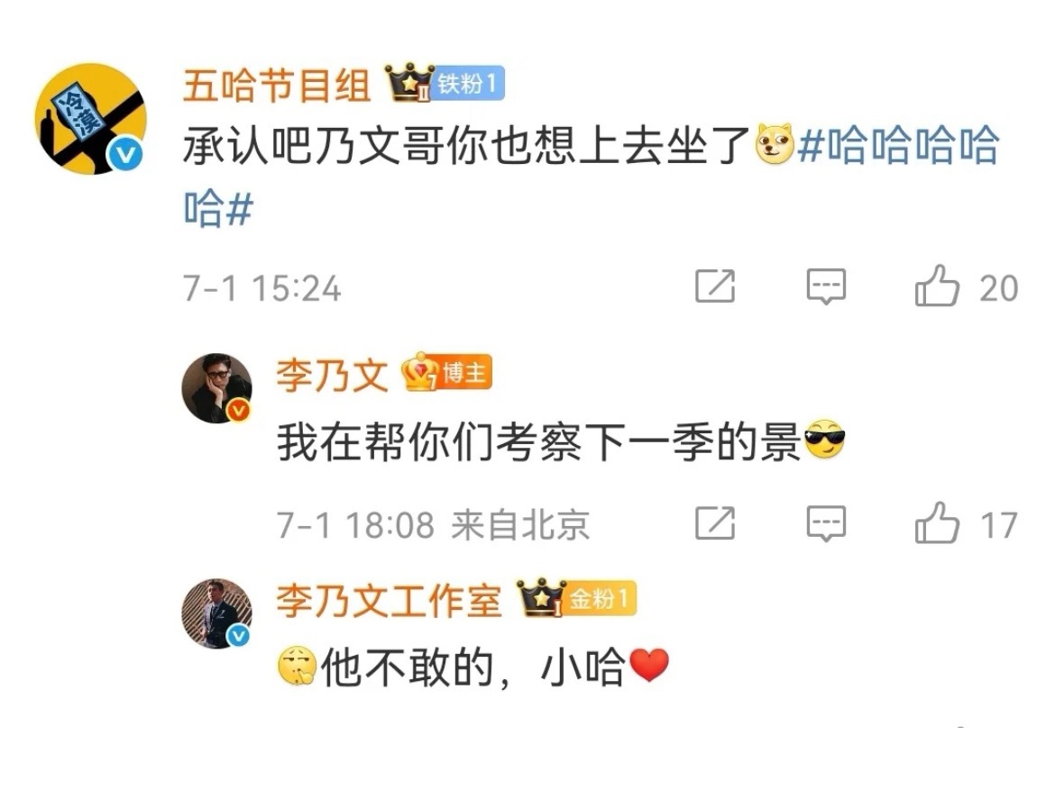
Task: Open the reply bubble on the 五哈节目组 comment
Action: 826,286
